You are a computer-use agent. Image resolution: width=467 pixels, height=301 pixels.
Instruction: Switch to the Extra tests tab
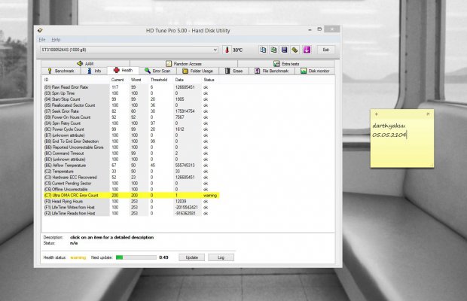click(x=286, y=64)
